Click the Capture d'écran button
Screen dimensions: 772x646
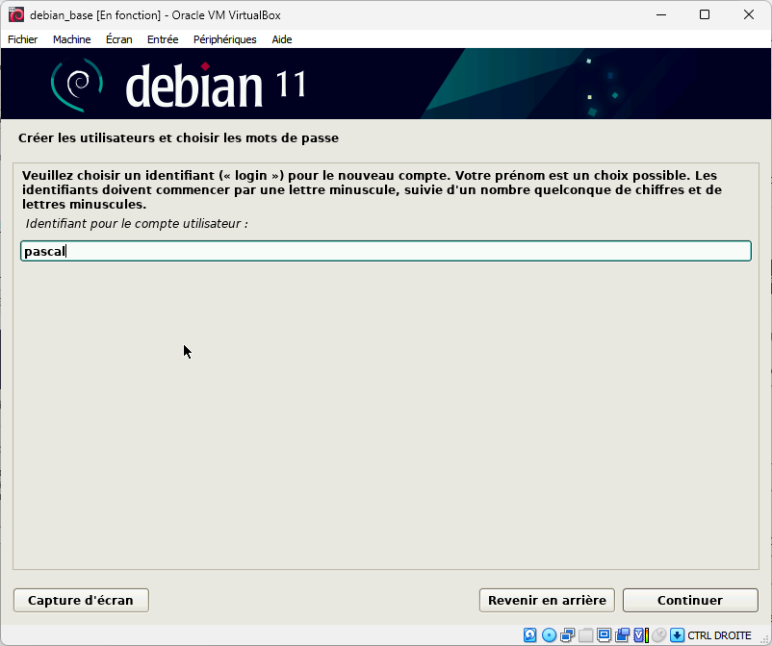click(81, 600)
